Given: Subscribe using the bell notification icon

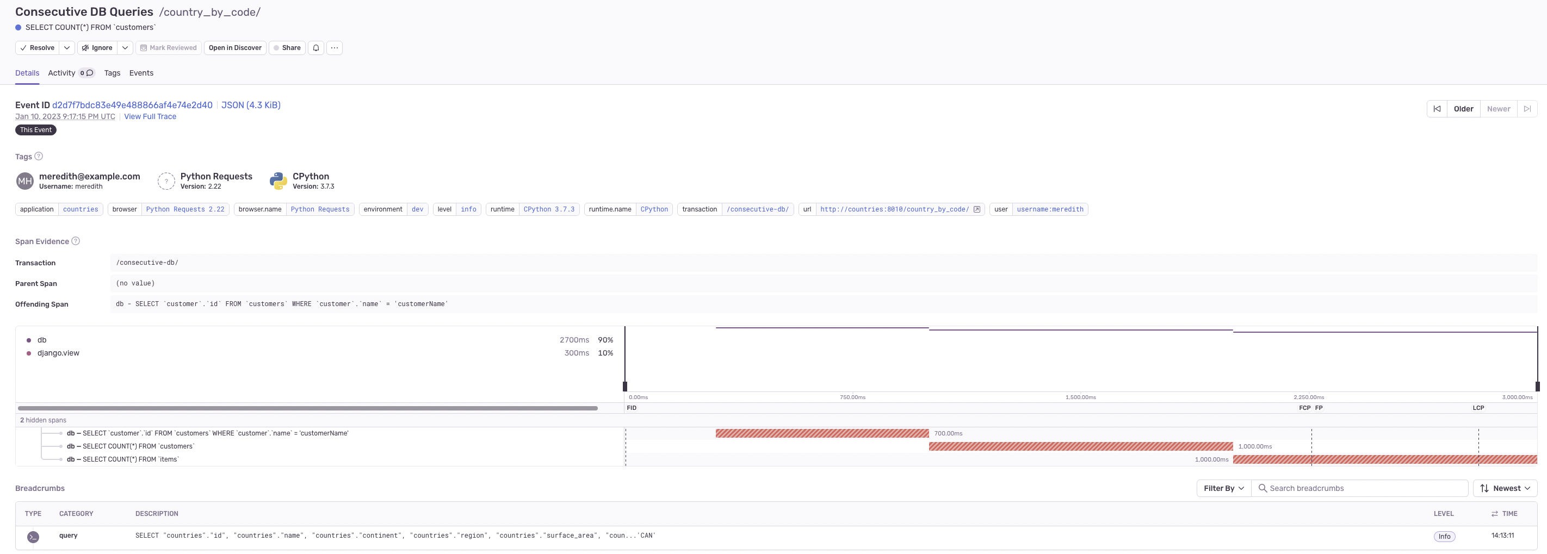Looking at the screenshot, I should point(316,48).
